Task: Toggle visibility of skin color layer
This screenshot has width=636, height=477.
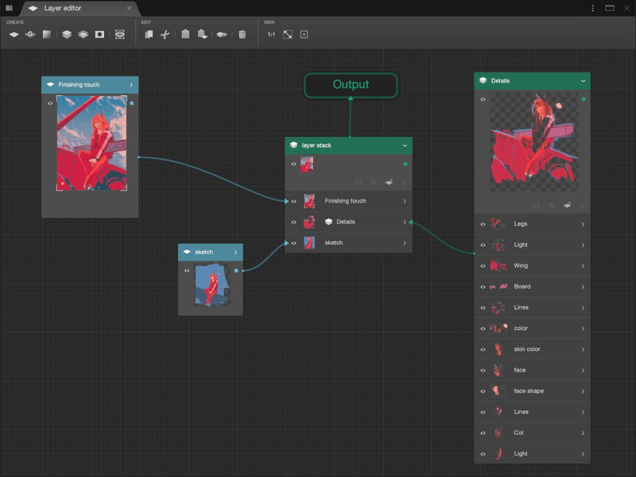Action: coord(483,350)
